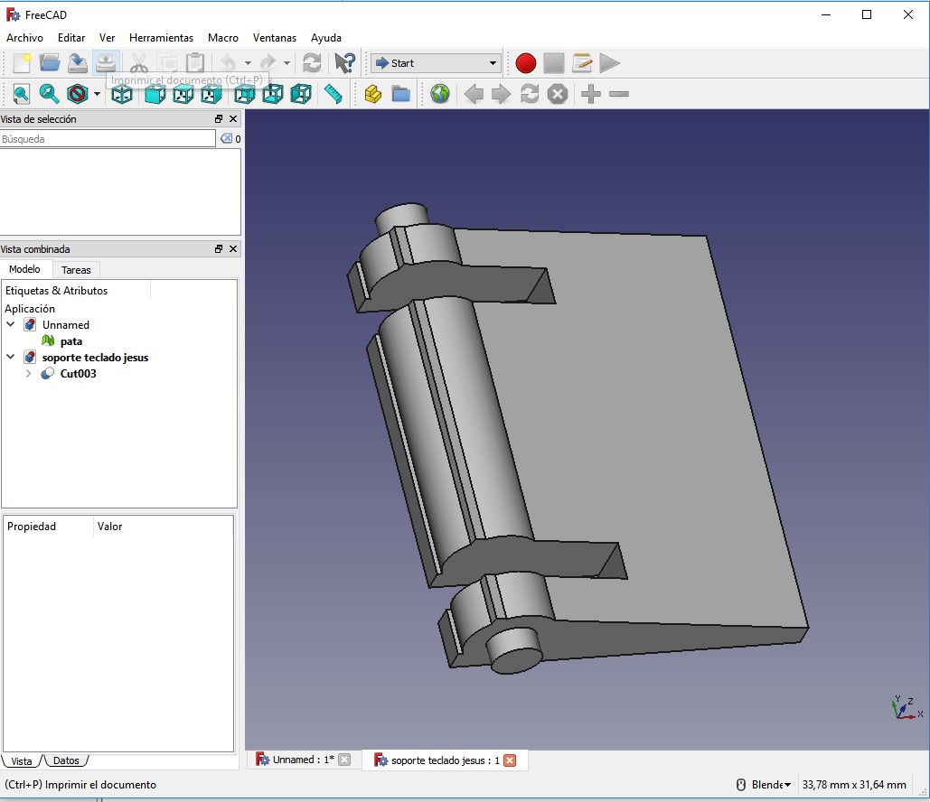
Task: Open the web browser globe icon
Action: tap(440, 94)
